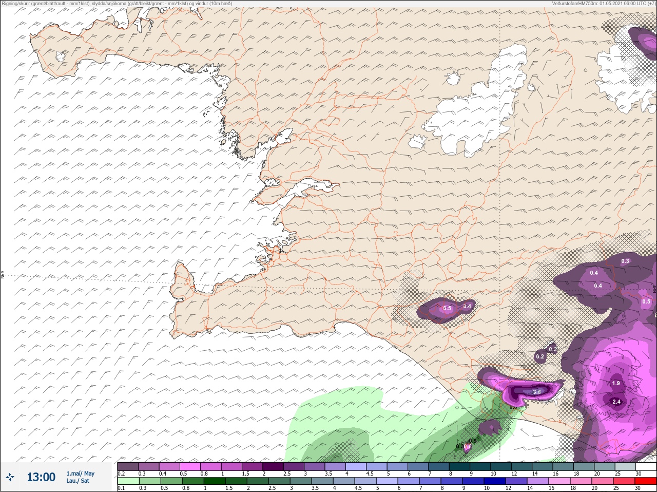Image resolution: width=657 pixels, height=492 pixels.
Task: Select the top-row legend swatch labeled 25
Action: tap(626, 466)
